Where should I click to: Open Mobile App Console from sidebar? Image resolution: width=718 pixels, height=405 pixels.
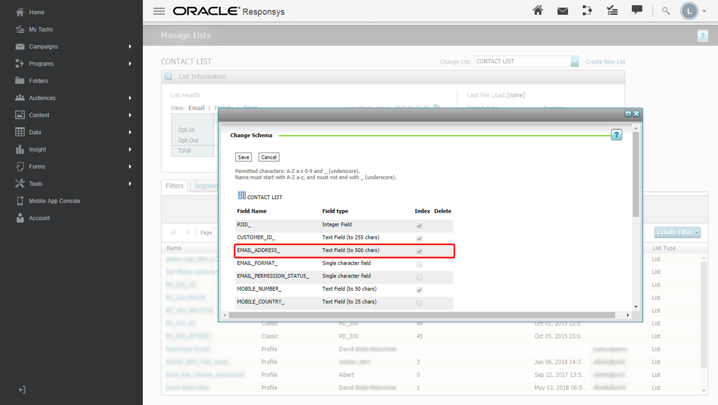(54, 201)
